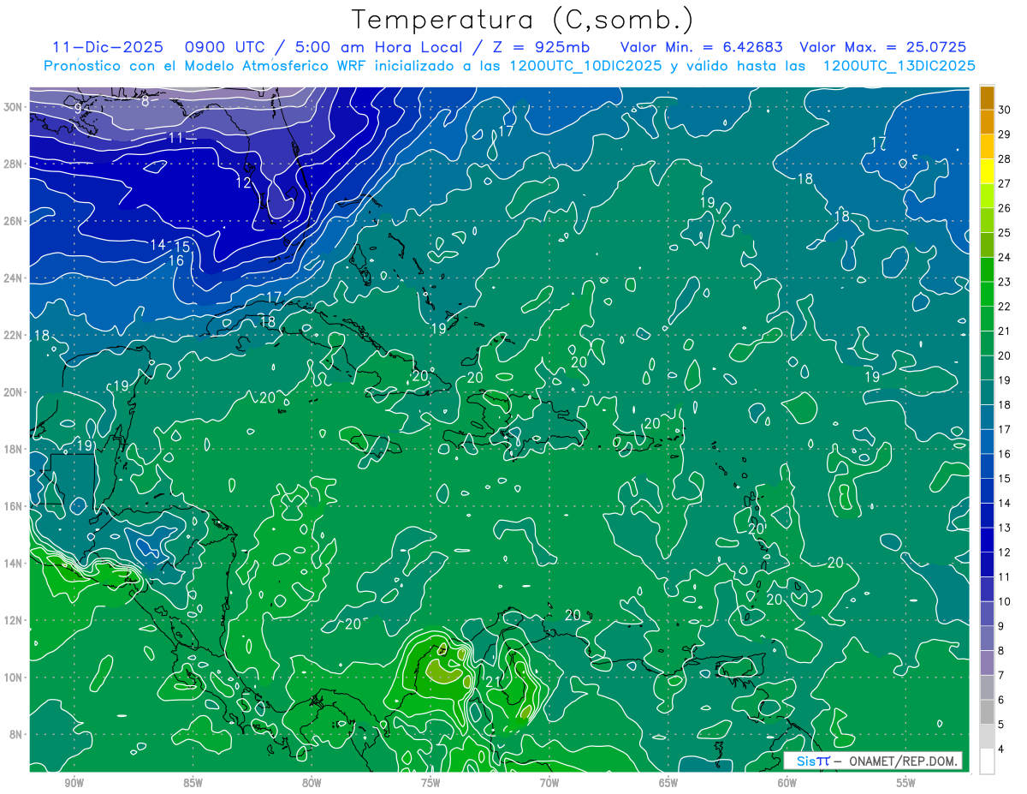This screenshot has height=794, width=1027.
Task: Click the "16" contour label on the map
Action: [x=176, y=260]
